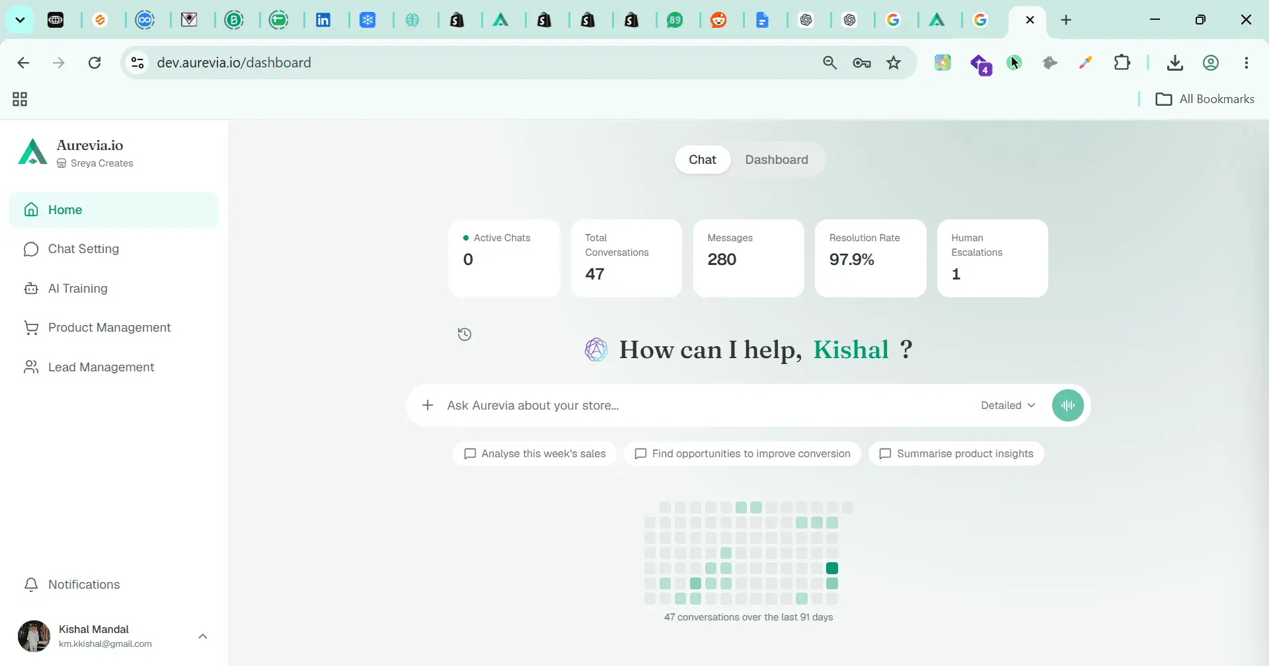
Task: Open chat history clock icon
Action: (465, 334)
